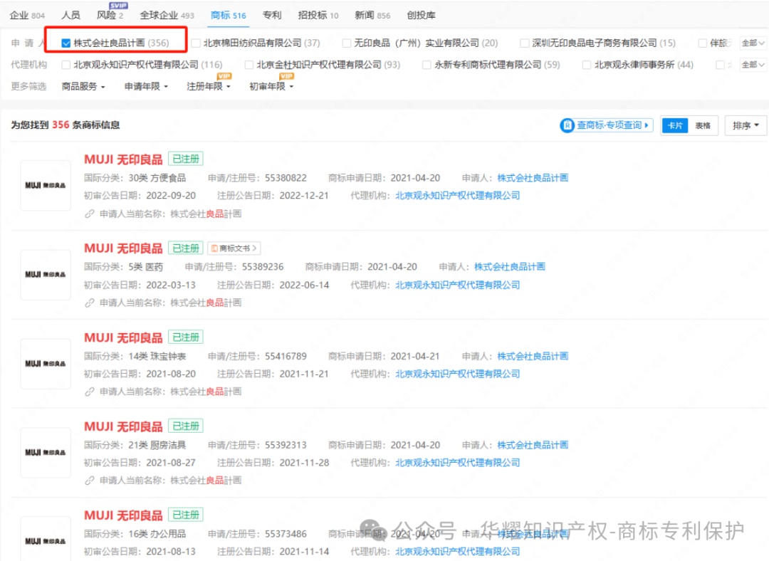Switch results to 表格 view
The height and width of the screenshot is (561, 769).
coord(703,125)
